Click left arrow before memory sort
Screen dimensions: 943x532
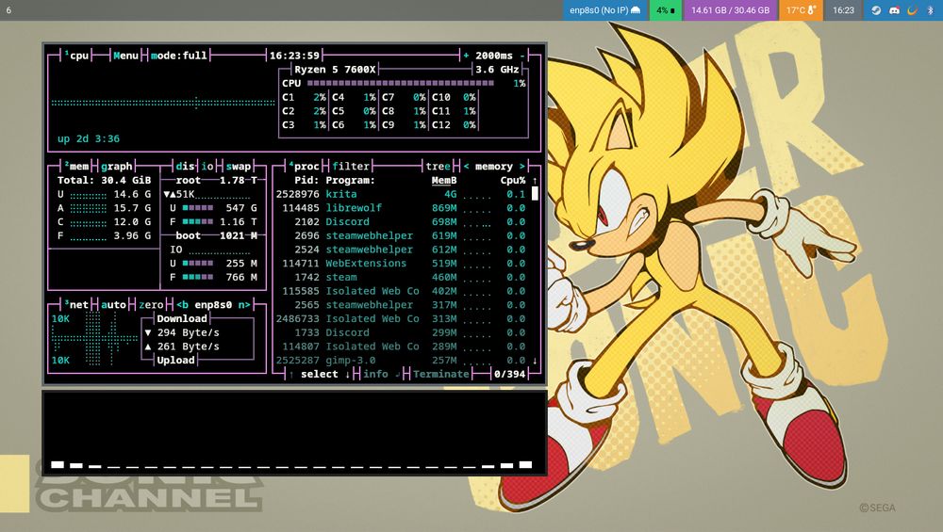click(466, 167)
